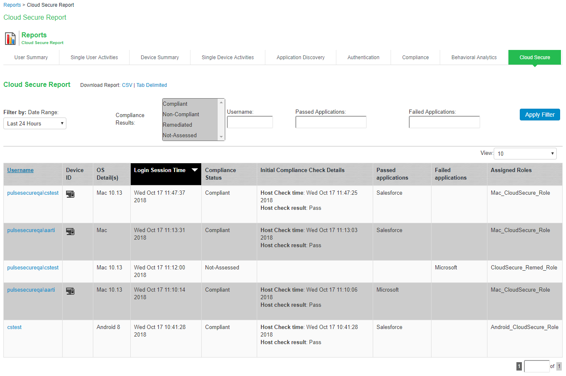566x376 pixels.
Task: Open the Device Summary tab
Action: tap(160, 57)
